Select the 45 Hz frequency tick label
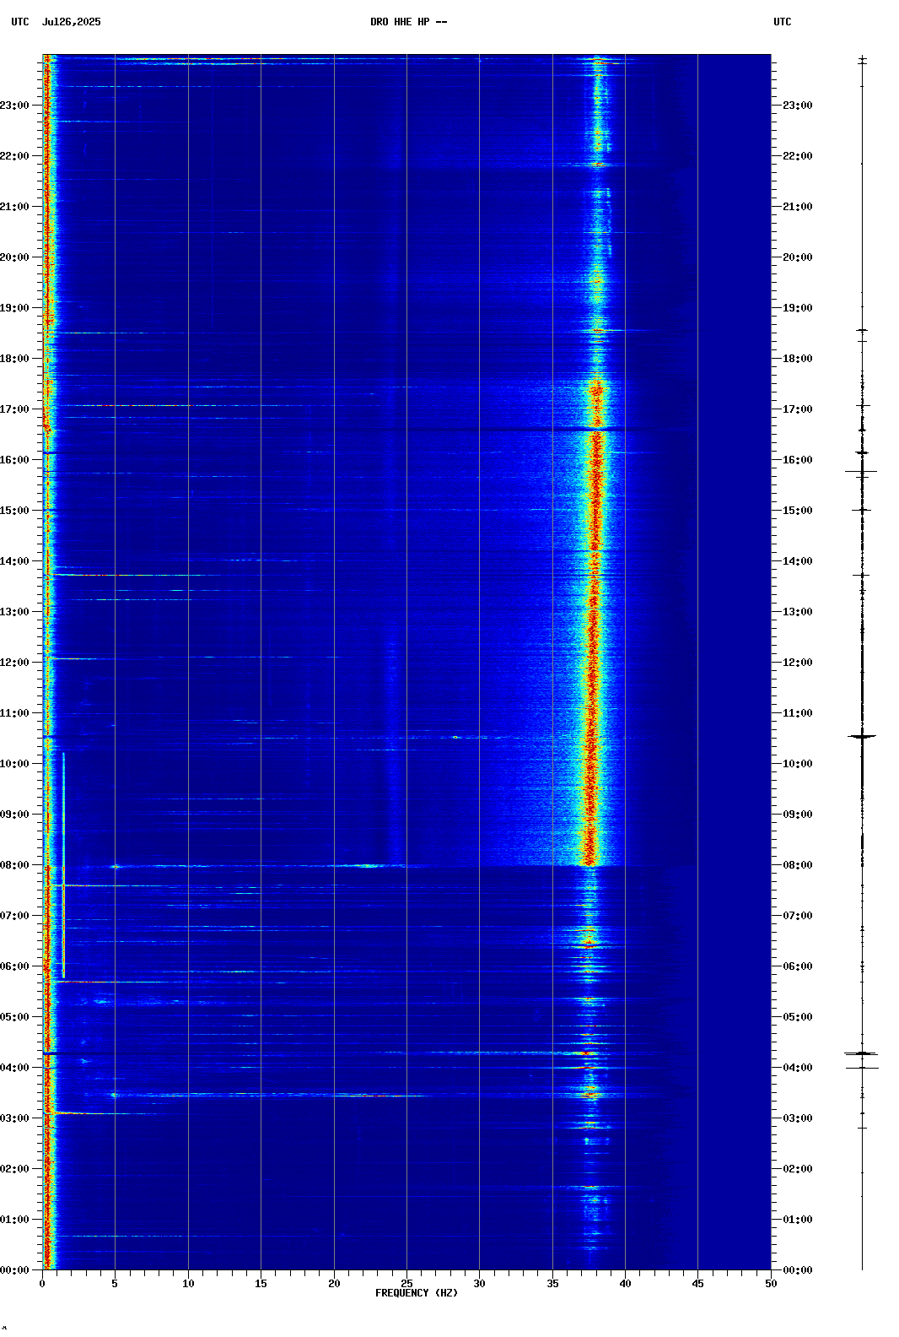The height and width of the screenshot is (1337, 899). tap(697, 1284)
